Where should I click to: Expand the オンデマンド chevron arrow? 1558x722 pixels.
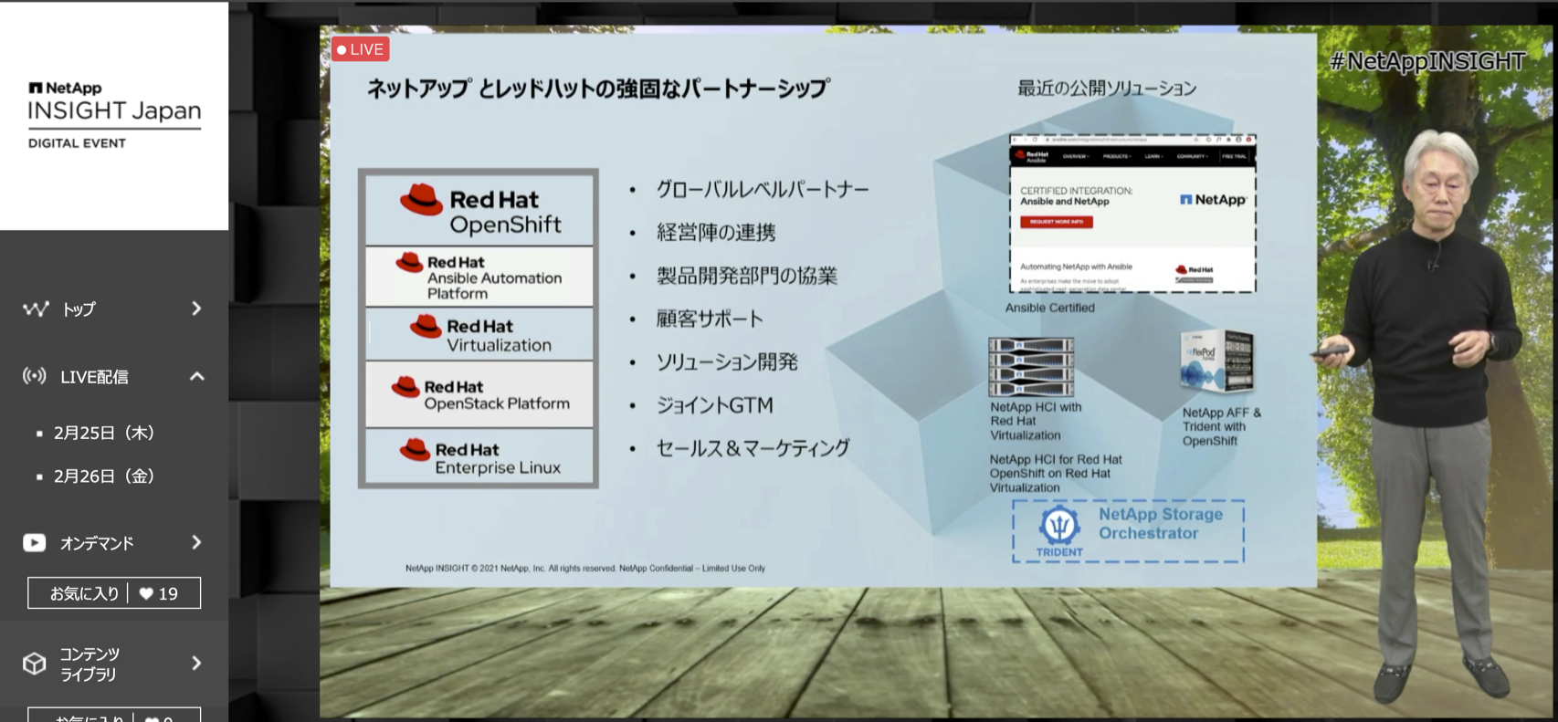pos(196,542)
